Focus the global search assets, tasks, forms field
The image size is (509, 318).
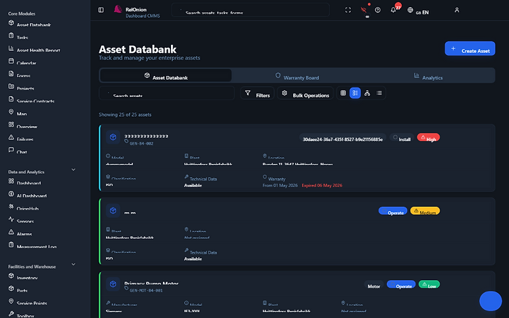pos(250,10)
